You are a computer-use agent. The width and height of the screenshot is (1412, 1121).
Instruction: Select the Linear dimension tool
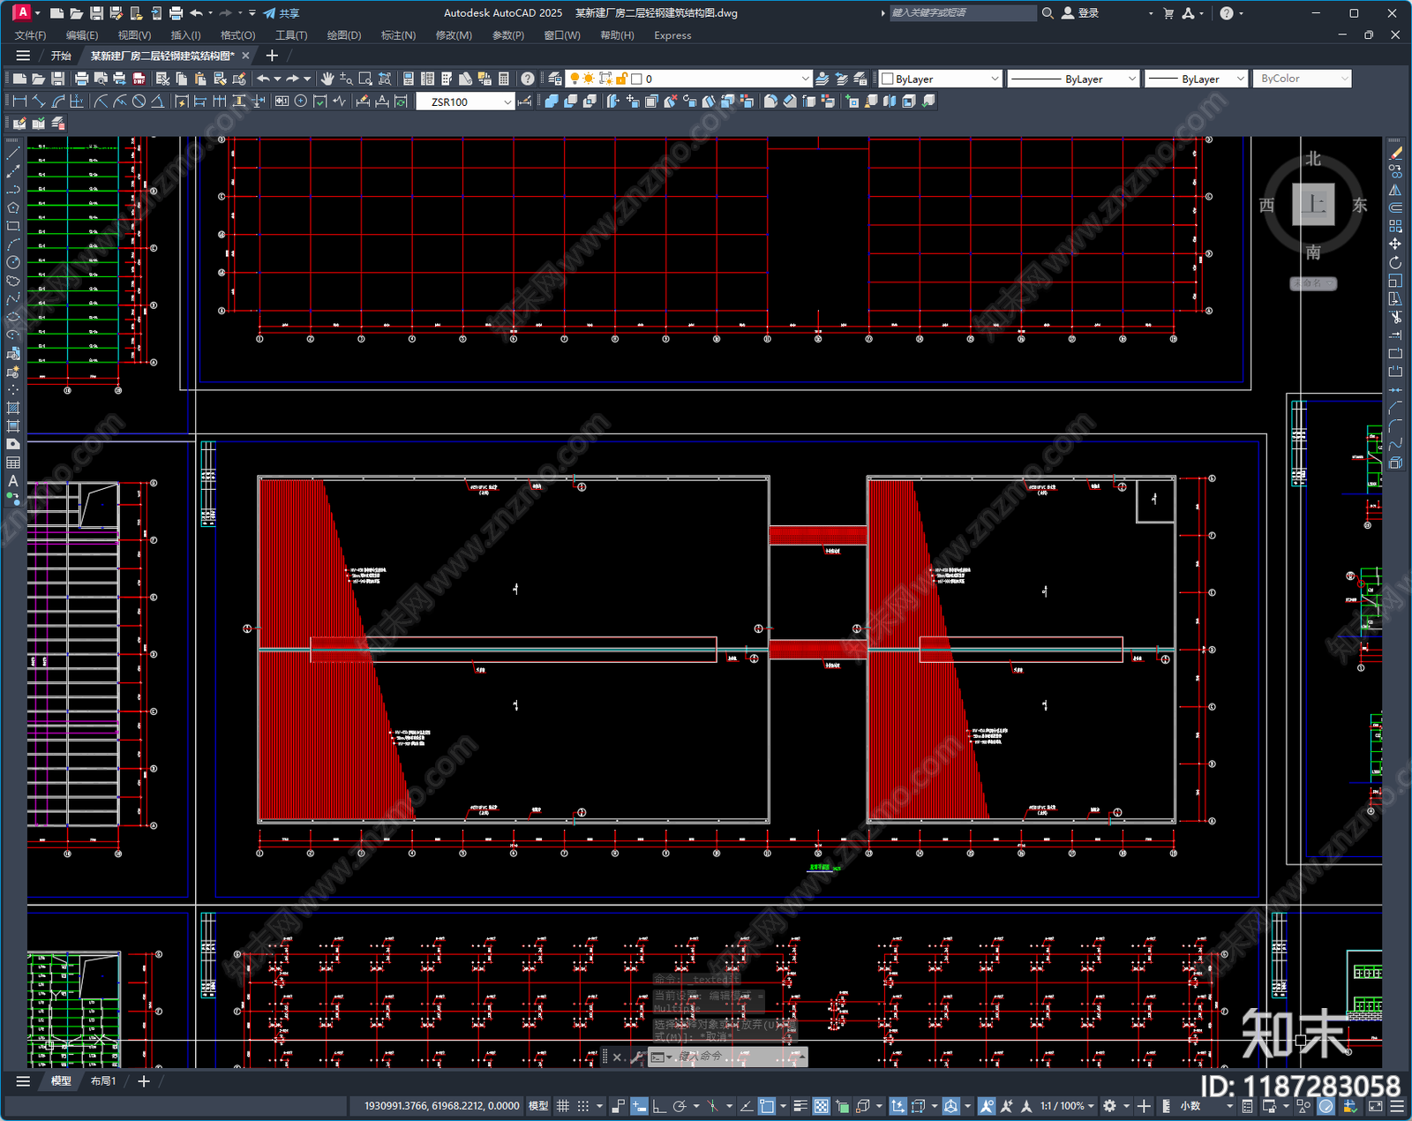tap(19, 102)
